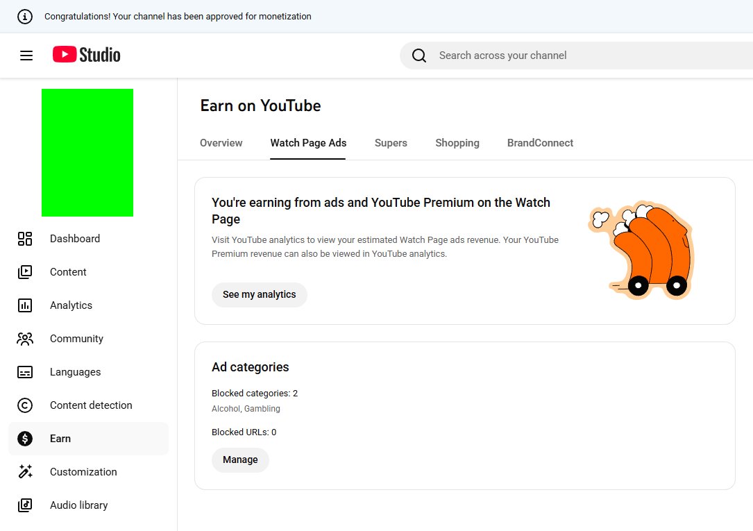Click the Ad categories heading

(251, 367)
